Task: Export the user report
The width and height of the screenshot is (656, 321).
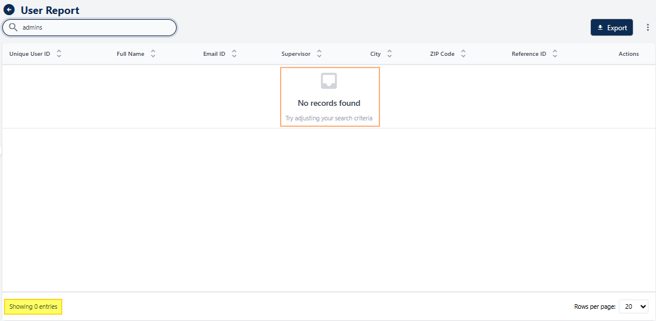Action: [x=612, y=27]
